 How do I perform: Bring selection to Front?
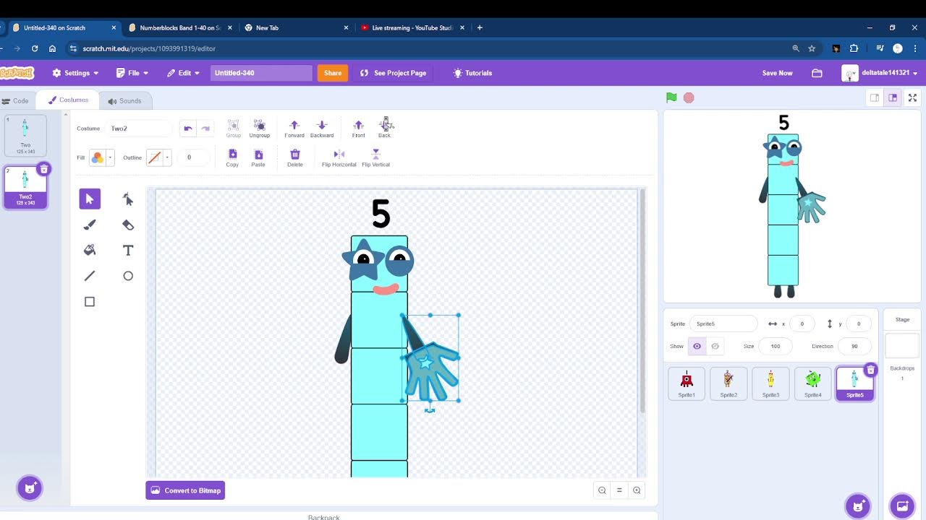pos(358,129)
